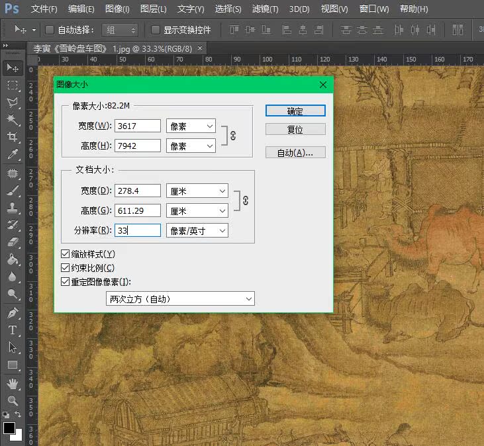
Task: Toggle the 约束比例 checkbox
Action: point(65,268)
